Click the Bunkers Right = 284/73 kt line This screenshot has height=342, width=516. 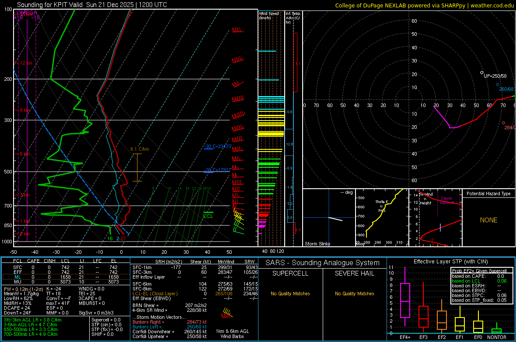170,322
